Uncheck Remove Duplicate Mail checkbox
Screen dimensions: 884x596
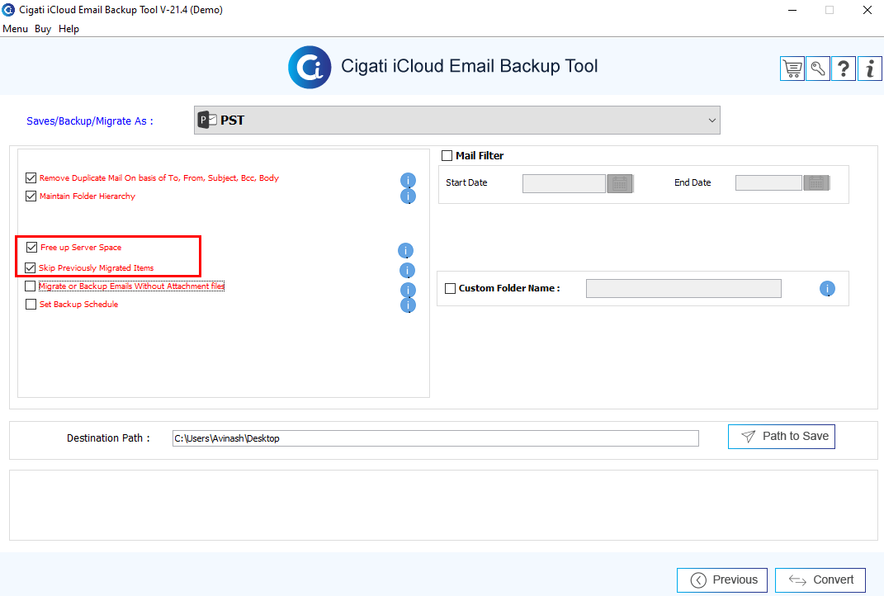point(31,178)
